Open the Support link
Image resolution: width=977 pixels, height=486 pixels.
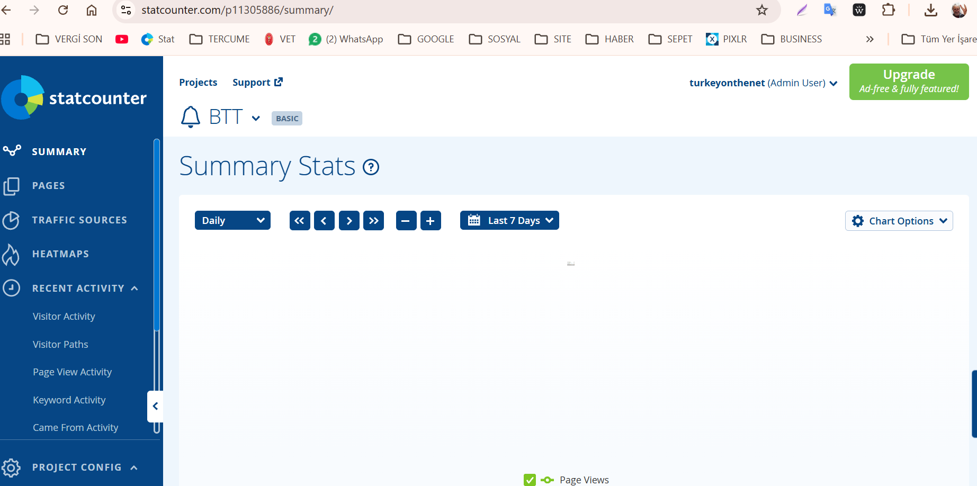[257, 83]
